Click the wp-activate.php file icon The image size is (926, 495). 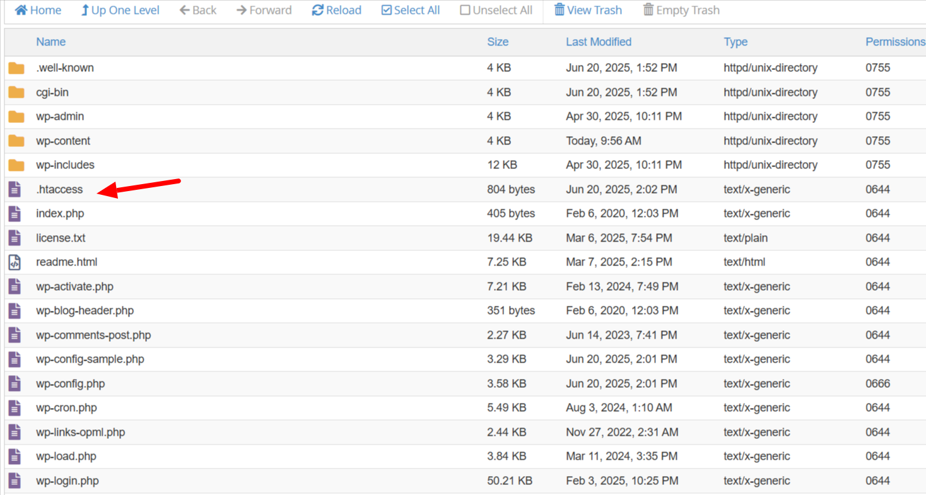[x=15, y=286]
